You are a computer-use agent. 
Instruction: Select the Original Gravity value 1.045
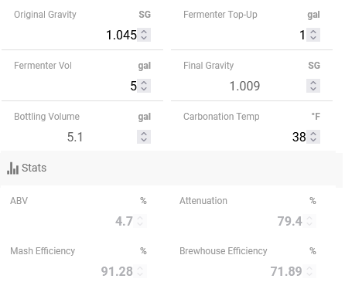(121, 35)
